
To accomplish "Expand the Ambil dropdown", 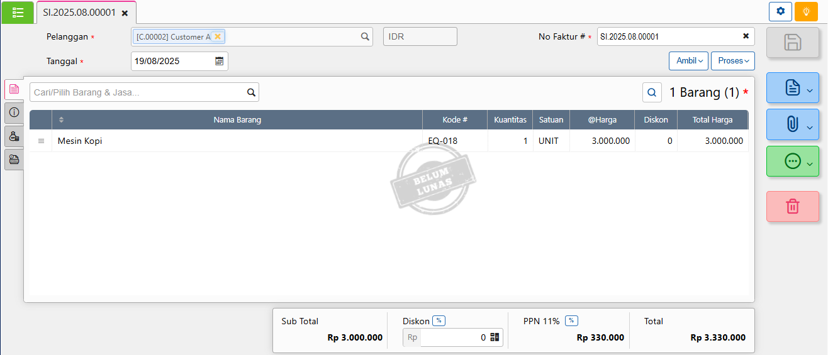I will 688,61.
